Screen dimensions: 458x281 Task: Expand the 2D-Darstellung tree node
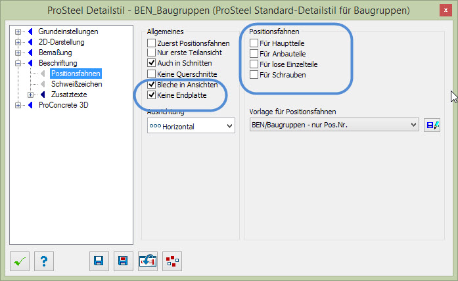point(18,42)
